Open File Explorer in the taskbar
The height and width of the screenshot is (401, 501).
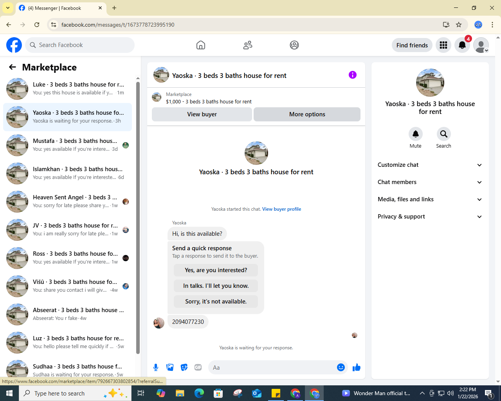[180, 393]
